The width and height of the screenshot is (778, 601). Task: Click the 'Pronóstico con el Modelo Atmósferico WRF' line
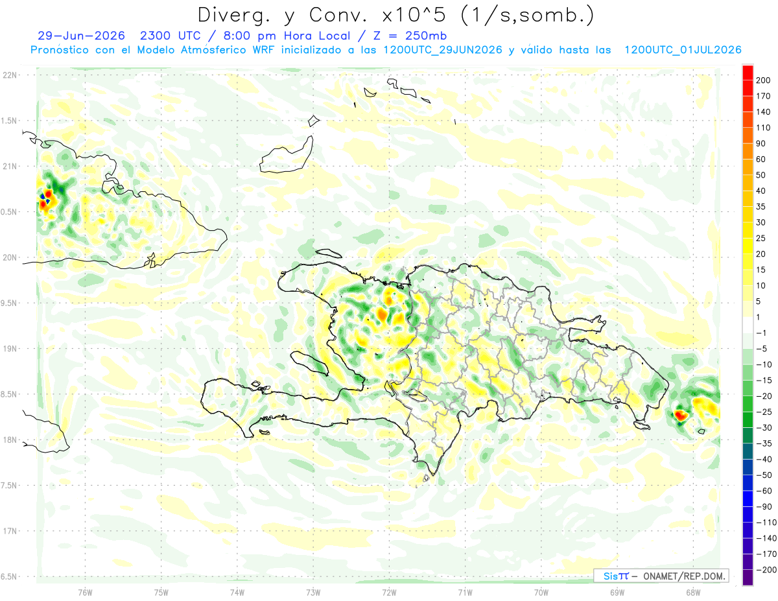point(154,50)
